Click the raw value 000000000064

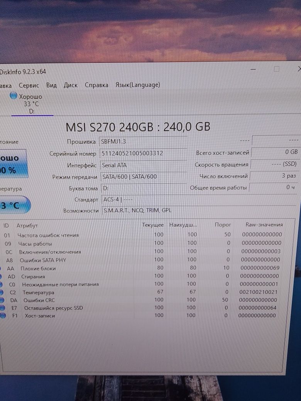(257, 308)
